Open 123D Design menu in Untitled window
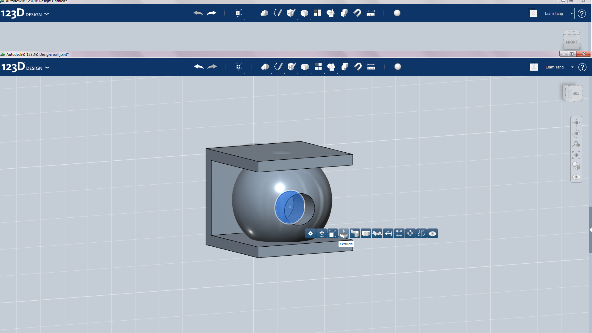This screenshot has height=333, width=592. tap(25, 14)
